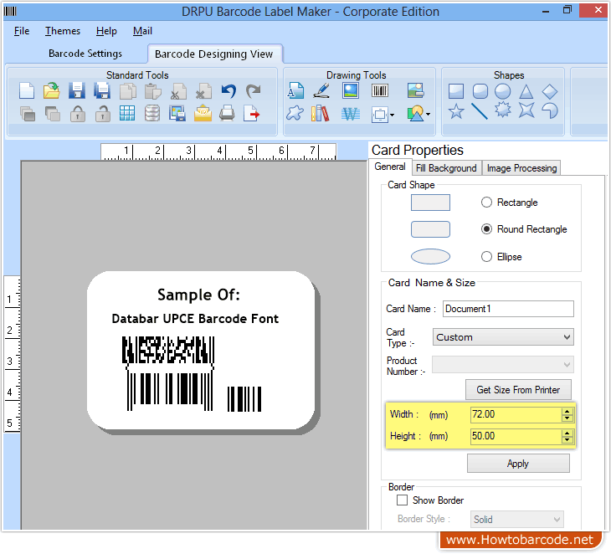
Task: Select the Diamond shape tool
Action: click(x=550, y=91)
